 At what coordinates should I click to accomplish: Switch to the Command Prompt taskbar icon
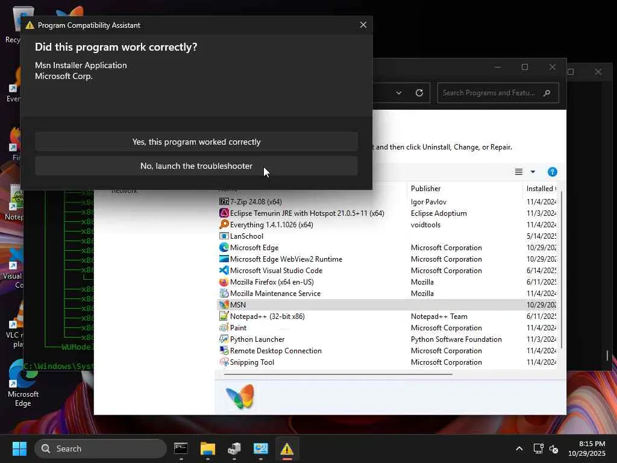[181, 449]
